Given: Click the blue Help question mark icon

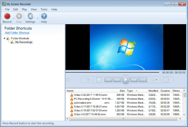Looking at the screenshot, I should pos(44,16).
